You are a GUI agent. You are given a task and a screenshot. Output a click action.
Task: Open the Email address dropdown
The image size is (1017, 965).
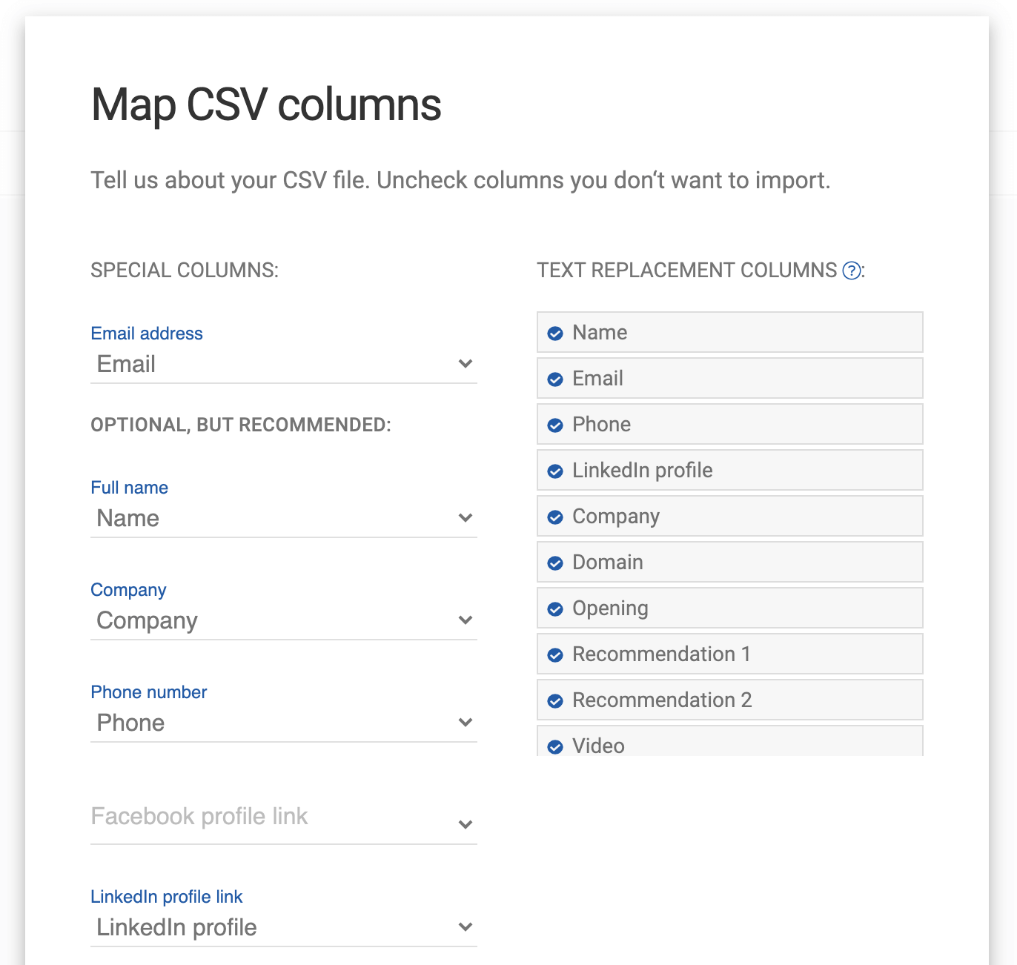tap(283, 364)
